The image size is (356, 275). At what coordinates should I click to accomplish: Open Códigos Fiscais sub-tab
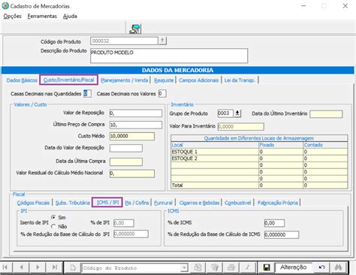pyautogui.click(x=33, y=203)
